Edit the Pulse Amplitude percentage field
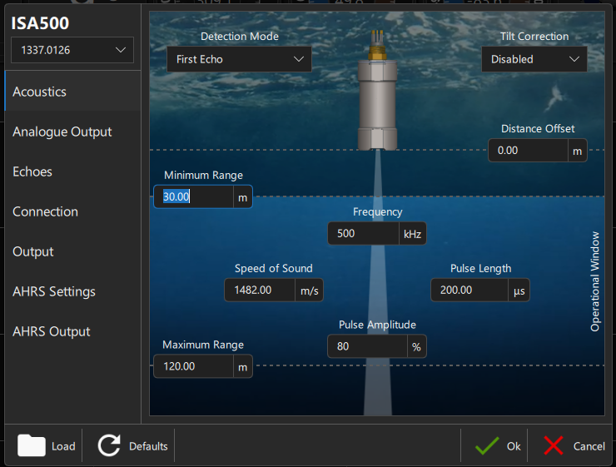Viewport: 616px width, 467px height. click(x=366, y=346)
